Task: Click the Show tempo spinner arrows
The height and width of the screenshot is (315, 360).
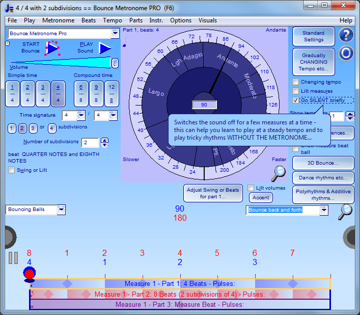Action: (x=350, y=116)
